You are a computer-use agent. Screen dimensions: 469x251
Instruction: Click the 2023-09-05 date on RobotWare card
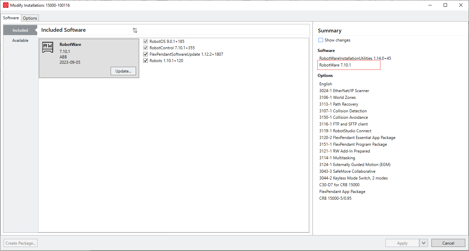click(70, 62)
